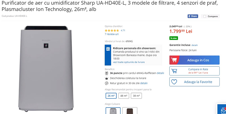This screenshot has width=226, height=114.
Task: Click the Adauga in Cos button
Action: pos(194,60)
